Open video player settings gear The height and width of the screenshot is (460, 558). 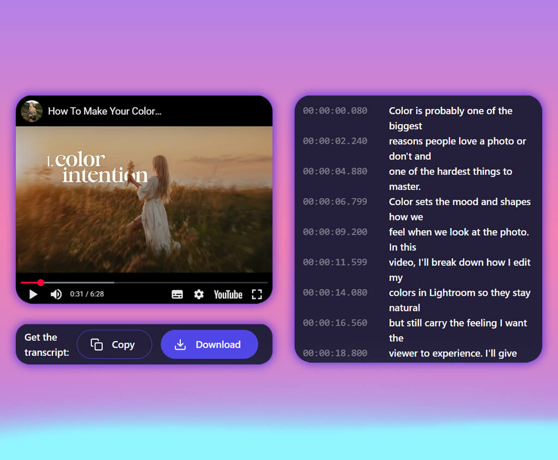click(199, 294)
